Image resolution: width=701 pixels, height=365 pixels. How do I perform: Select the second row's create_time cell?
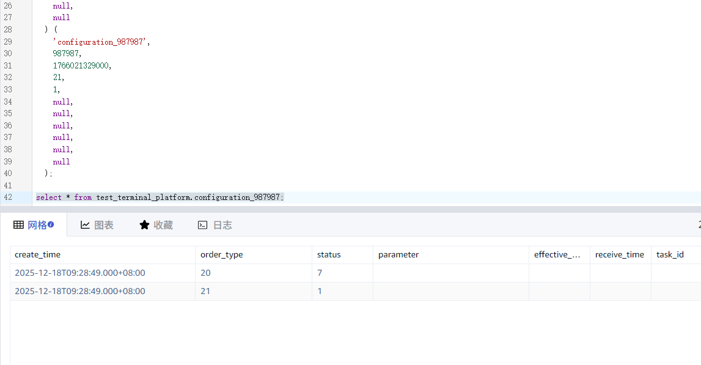click(x=80, y=291)
